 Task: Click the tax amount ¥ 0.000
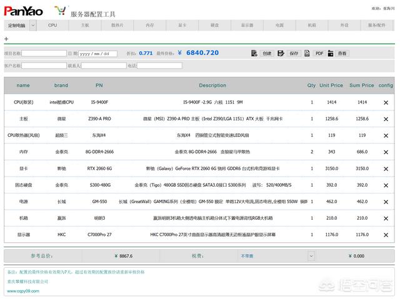356,256
